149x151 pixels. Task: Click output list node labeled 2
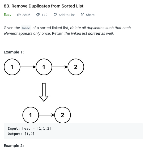coord(62,115)
